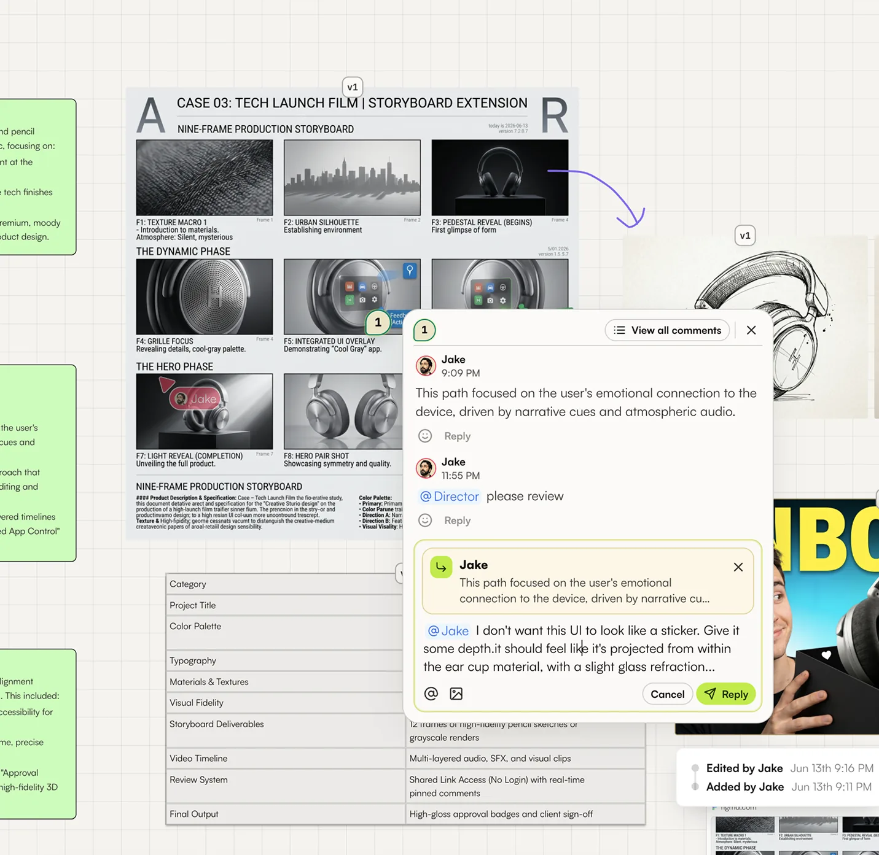The width and height of the screenshot is (879, 855).
Task: Click Jake's avatar on the 9:09 PM comment
Action: [x=426, y=366]
